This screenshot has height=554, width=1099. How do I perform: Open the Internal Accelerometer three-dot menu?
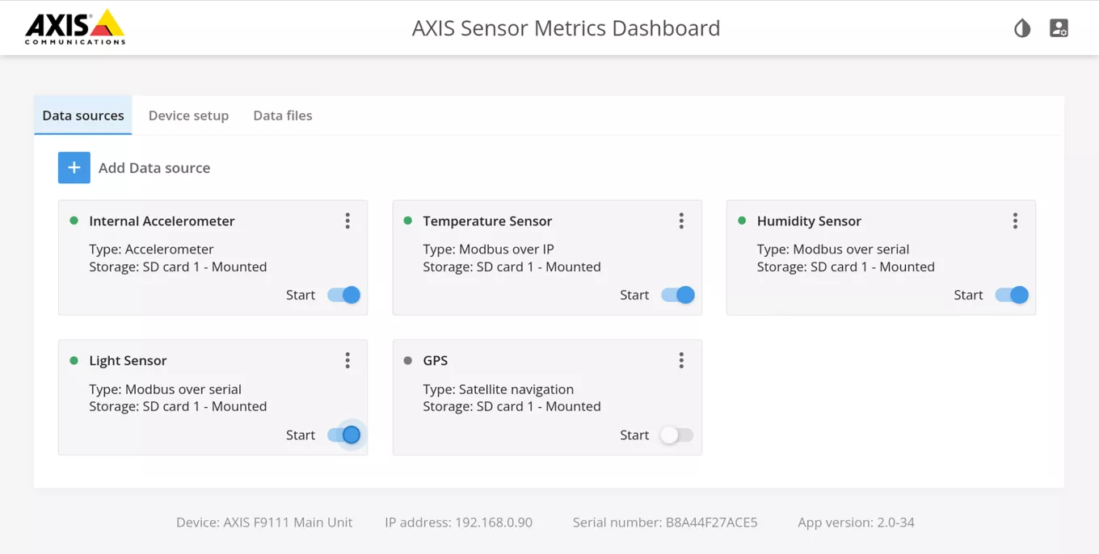click(347, 221)
